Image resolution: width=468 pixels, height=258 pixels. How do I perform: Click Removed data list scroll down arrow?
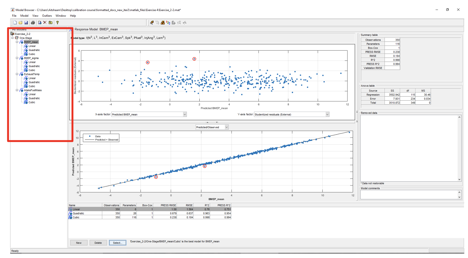[x=459, y=179]
